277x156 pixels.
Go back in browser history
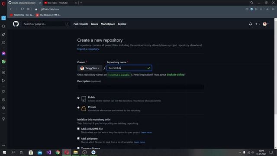[11, 9]
